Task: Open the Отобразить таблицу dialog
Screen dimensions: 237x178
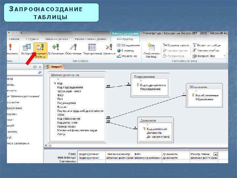Action: click(x=151, y=50)
